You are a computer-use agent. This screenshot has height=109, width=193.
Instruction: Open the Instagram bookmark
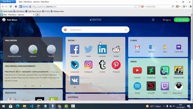[88, 64]
